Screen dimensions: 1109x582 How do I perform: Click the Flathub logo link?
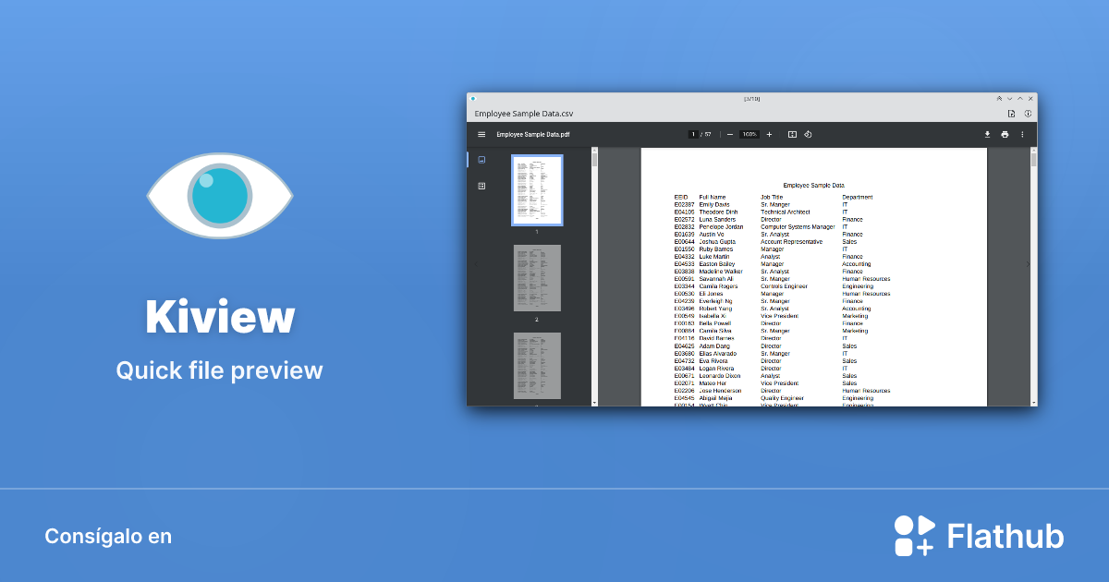(x=980, y=535)
